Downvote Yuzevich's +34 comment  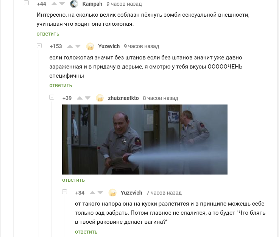(x=100, y=193)
